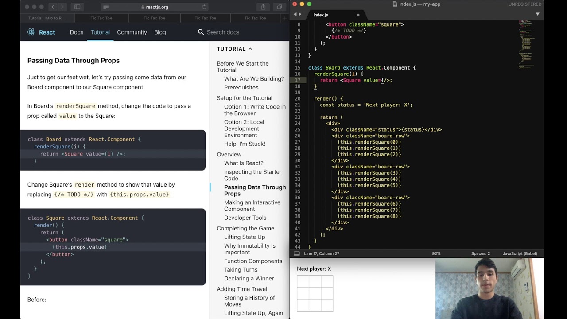
Task: Open 'Lifting State Up, Again' link
Action: pyautogui.click(x=253, y=313)
